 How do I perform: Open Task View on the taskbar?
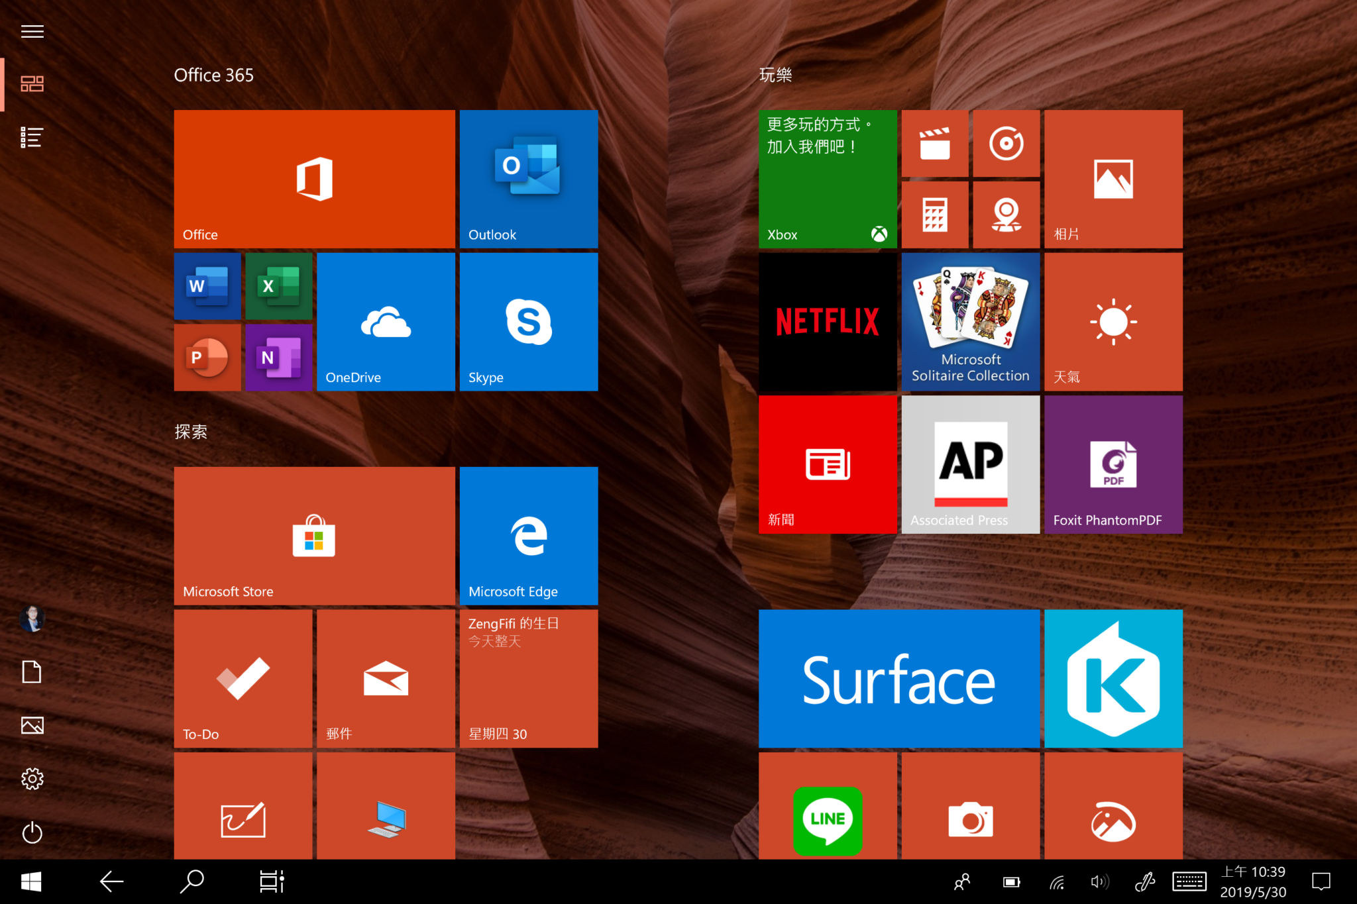point(272,881)
